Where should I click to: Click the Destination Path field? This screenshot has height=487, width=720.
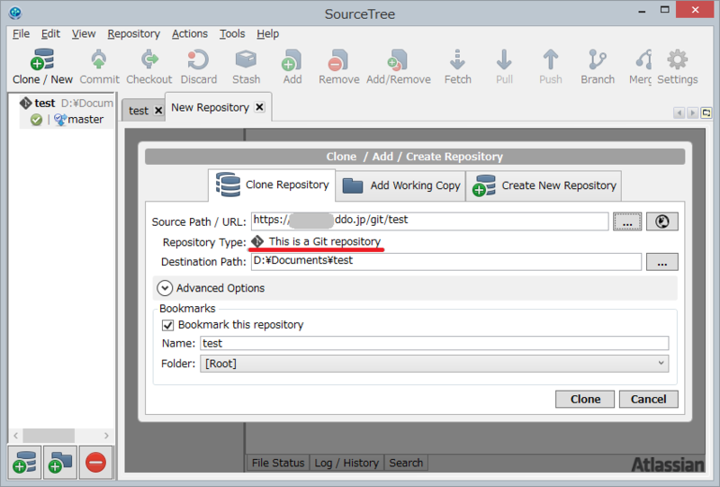coord(446,261)
